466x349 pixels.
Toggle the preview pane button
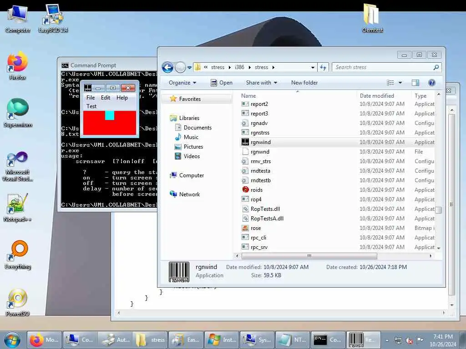pos(415,83)
